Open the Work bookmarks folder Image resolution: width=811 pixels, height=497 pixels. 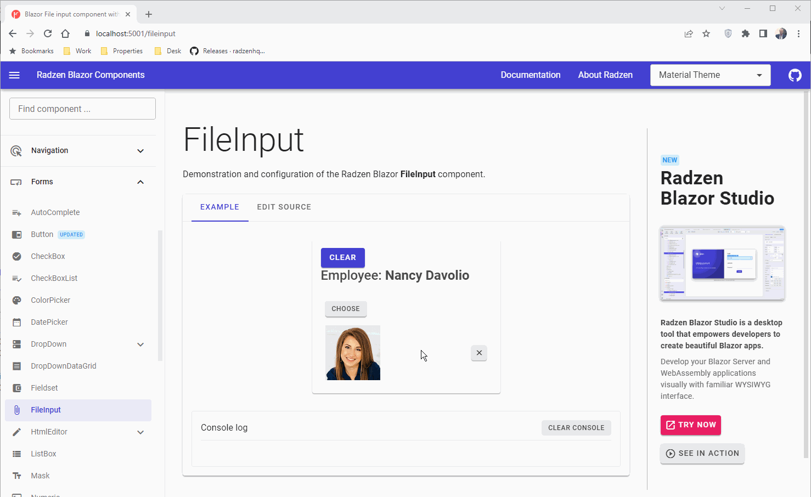(77, 51)
